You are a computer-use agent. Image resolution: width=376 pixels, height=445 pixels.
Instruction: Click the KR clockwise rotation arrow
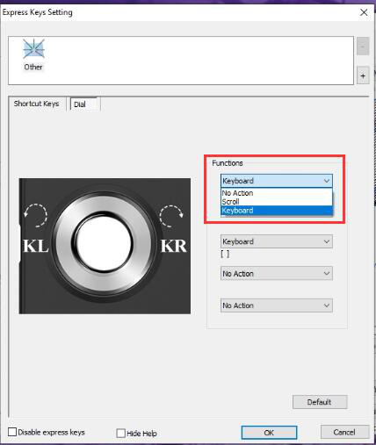171,216
